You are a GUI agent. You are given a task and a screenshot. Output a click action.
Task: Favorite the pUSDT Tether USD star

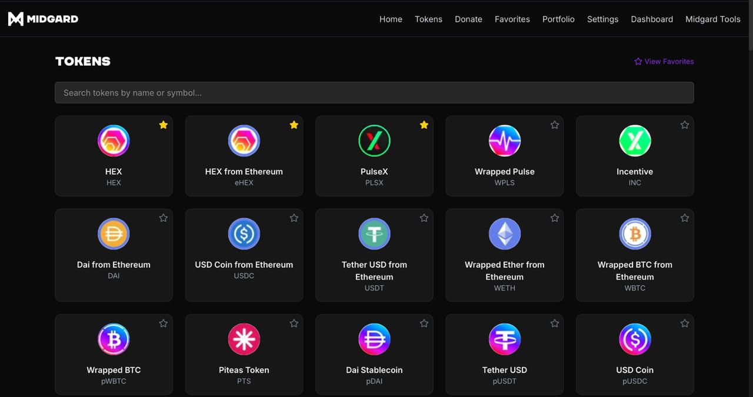pyautogui.click(x=555, y=324)
